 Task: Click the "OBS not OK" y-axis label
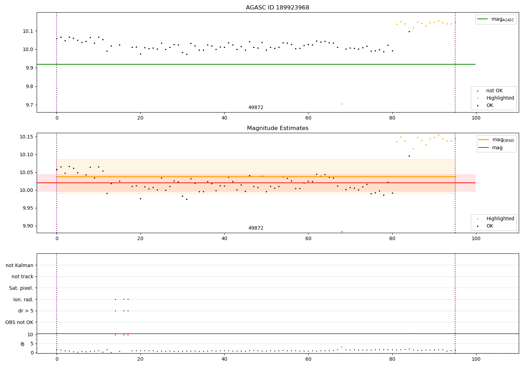click(x=19, y=322)
